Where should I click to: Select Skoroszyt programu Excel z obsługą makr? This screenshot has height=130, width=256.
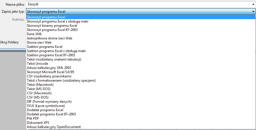pos(141,21)
